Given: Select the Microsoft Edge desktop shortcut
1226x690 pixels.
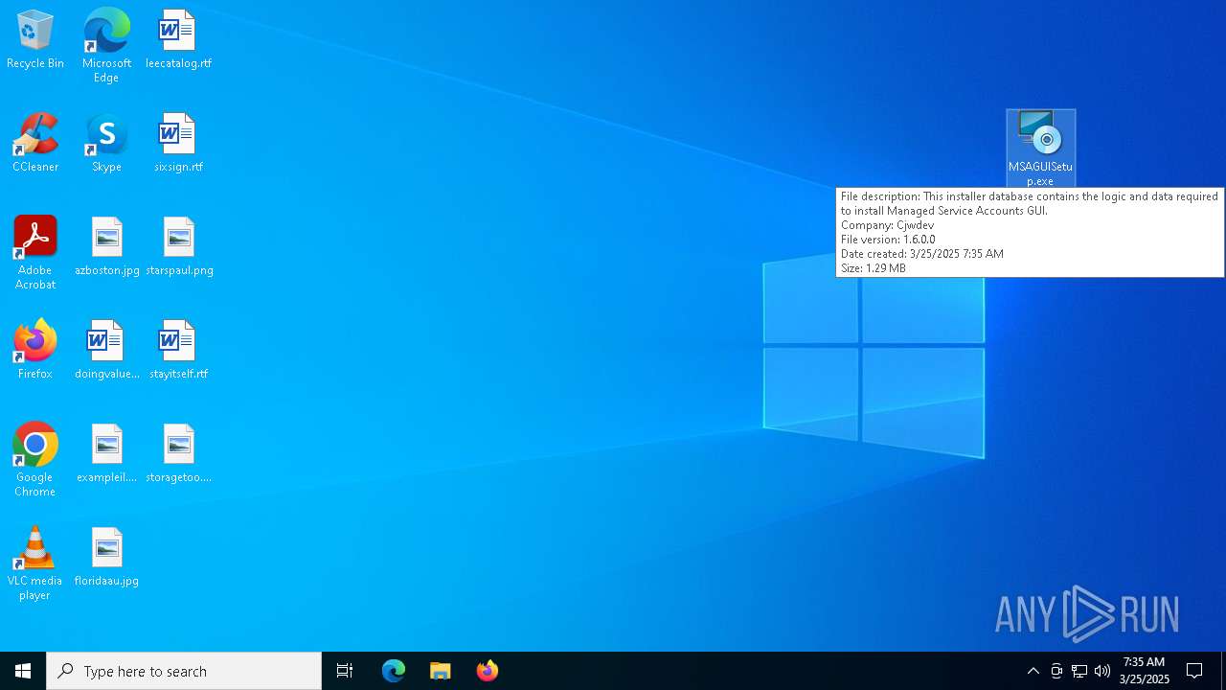Looking at the screenshot, I should (x=106, y=46).
